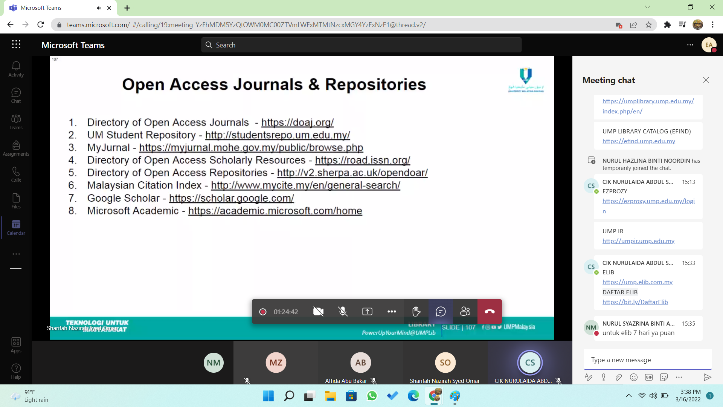Click participants/people icon in meeting controls
This screenshot has width=723, height=407.
pos(465,312)
